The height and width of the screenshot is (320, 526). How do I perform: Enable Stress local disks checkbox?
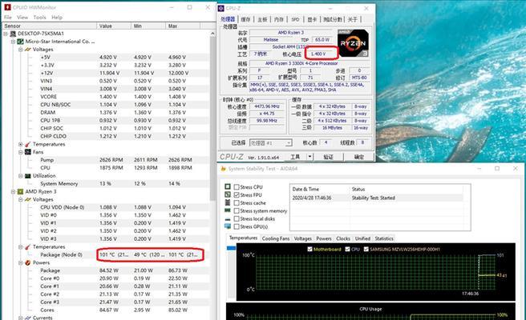point(237,218)
